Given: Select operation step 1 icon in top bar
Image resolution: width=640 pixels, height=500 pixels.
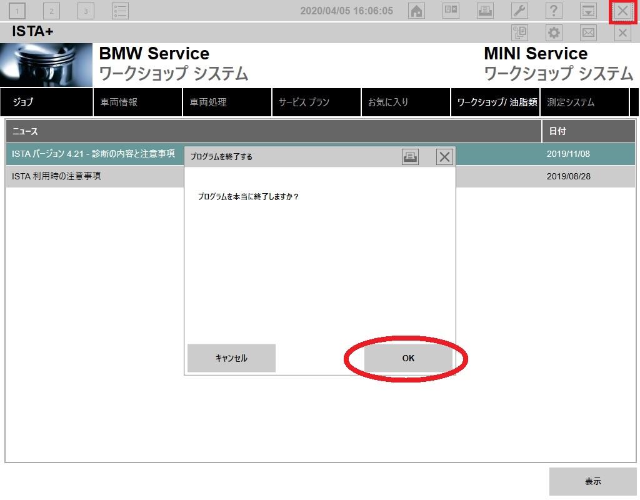Looking at the screenshot, I should point(17,11).
